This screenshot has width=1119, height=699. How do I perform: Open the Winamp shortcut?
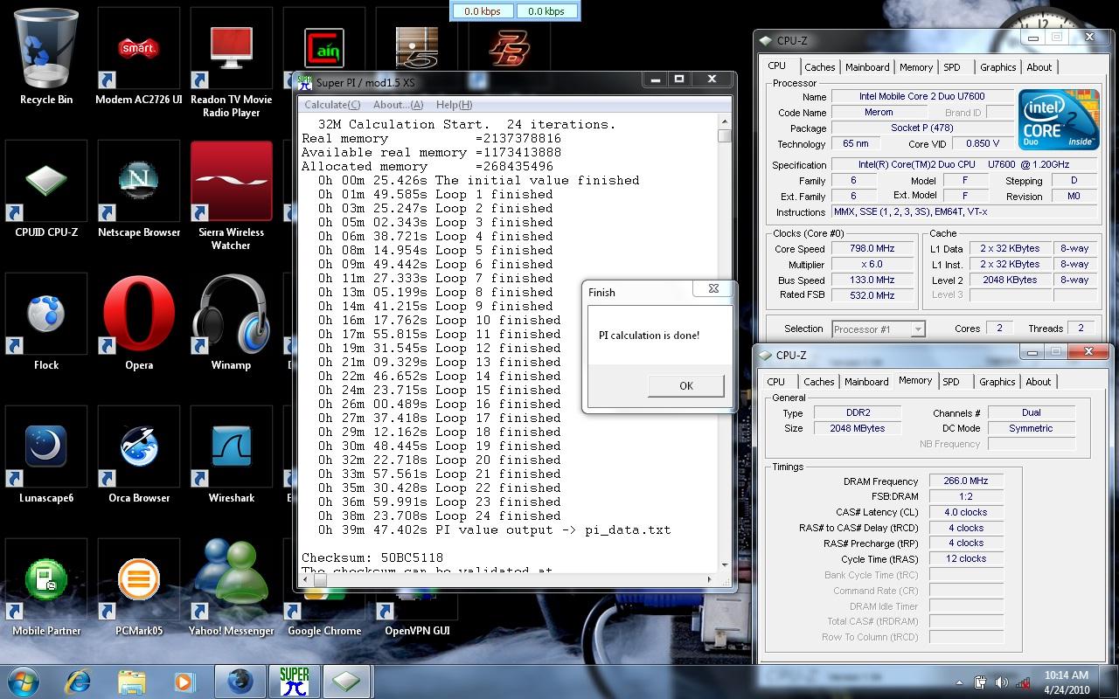[x=232, y=322]
